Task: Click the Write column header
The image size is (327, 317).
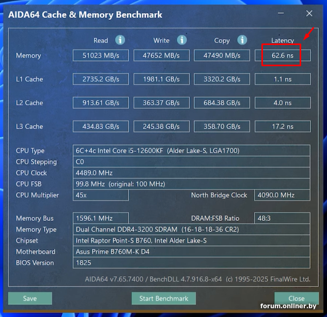Action: click(x=161, y=40)
